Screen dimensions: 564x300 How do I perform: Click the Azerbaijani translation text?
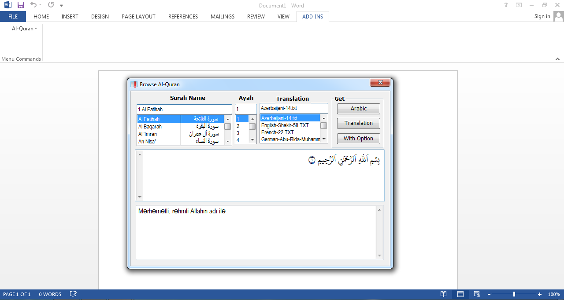182,212
